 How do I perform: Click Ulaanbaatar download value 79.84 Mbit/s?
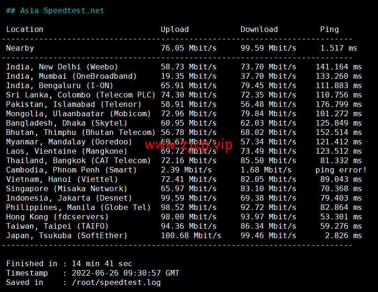click(268, 114)
